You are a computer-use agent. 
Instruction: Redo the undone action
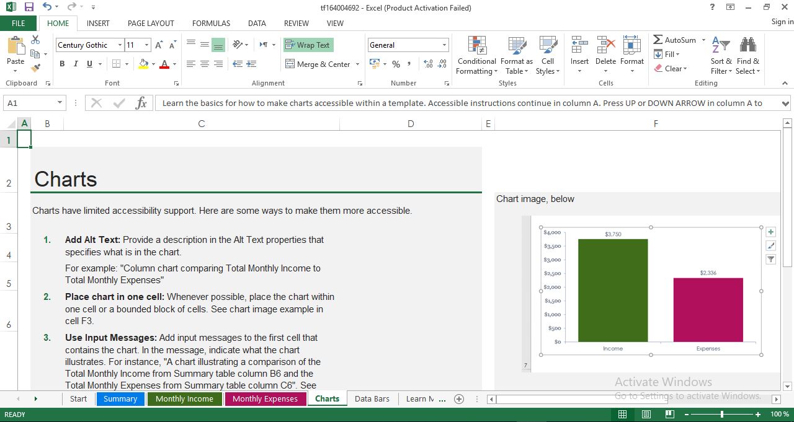coord(71,7)
